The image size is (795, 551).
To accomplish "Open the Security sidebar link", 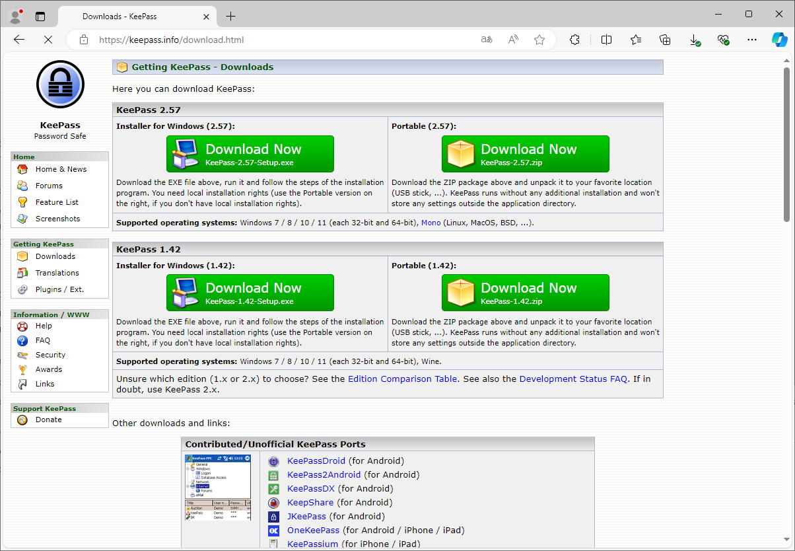I will (50, 355).
